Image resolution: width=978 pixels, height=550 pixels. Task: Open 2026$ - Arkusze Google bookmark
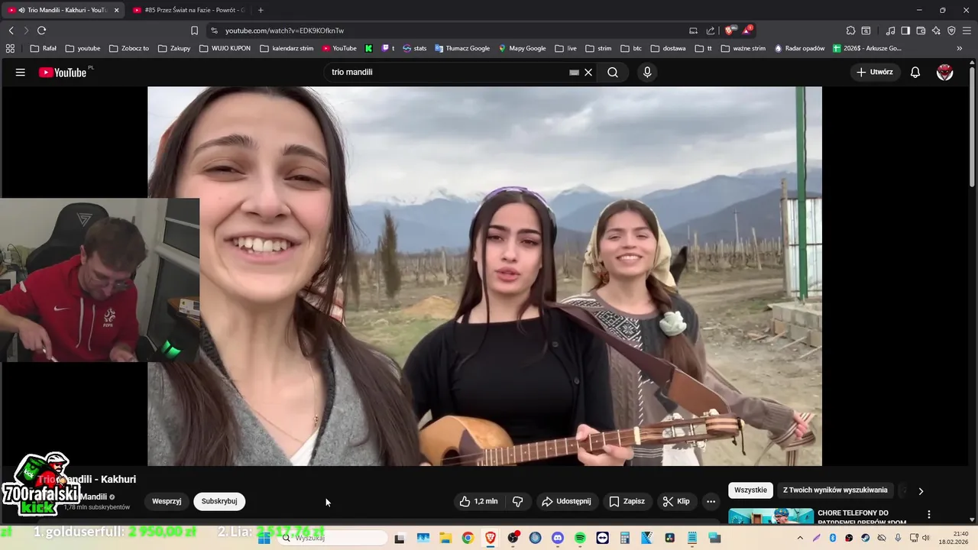pos(867,48)
